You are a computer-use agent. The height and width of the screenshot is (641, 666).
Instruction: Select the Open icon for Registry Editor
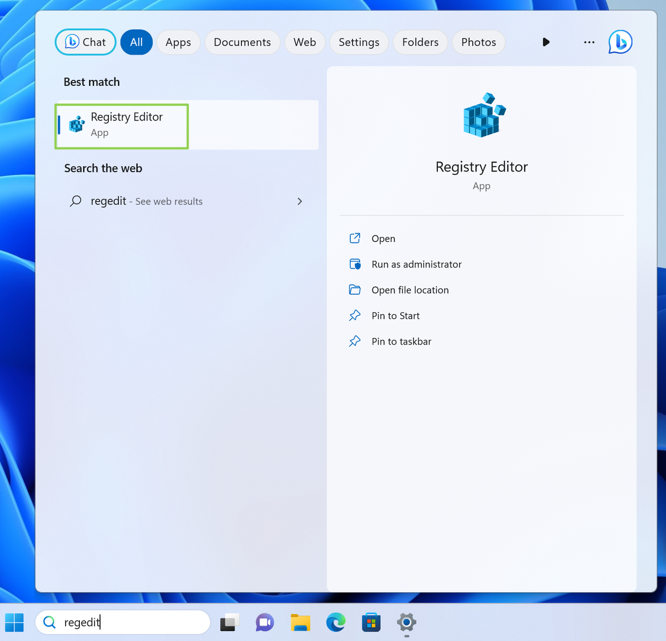[355, 238]
